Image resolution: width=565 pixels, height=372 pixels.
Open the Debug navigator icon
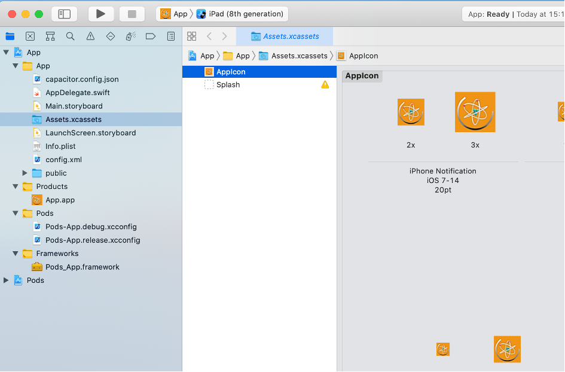tap(130, 36)
